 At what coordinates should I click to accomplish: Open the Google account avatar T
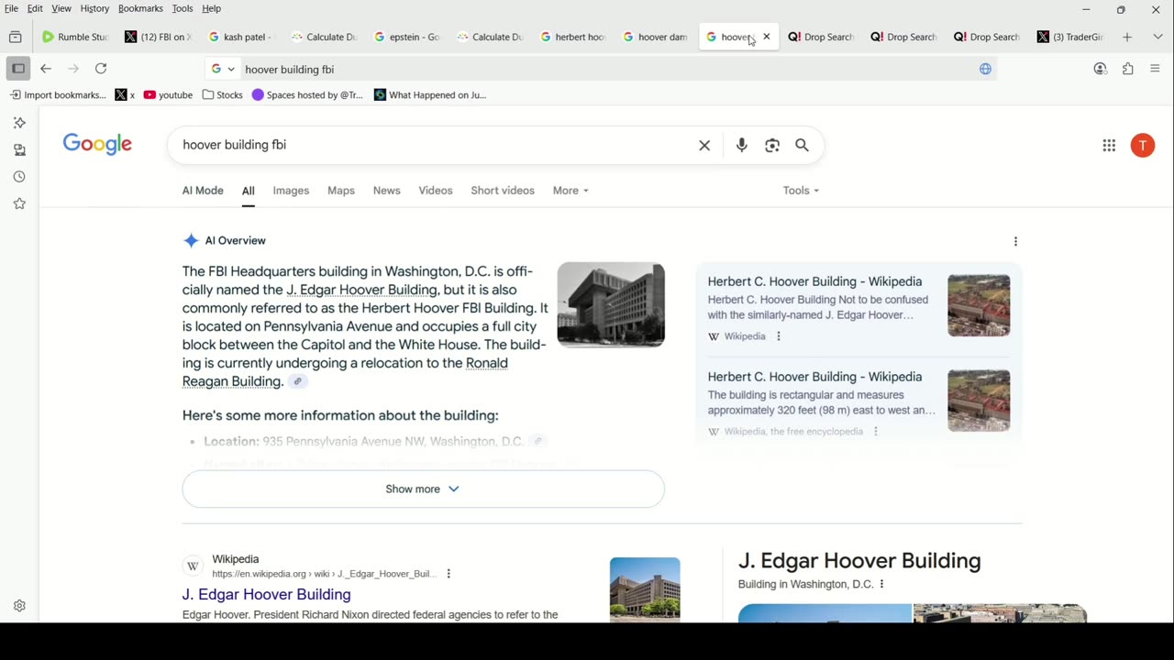(1142, 145)
